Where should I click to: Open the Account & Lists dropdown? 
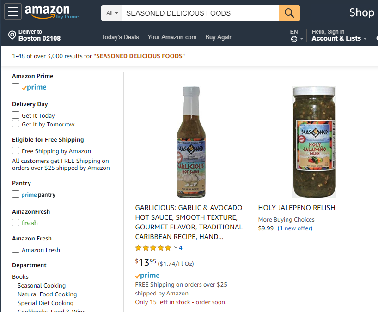(339, 39)
